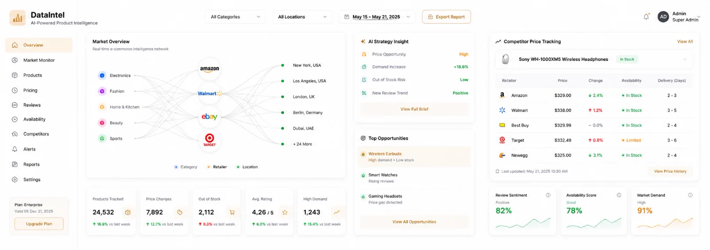Click the Best Buy retailer row name

click(x=520, y=125)
